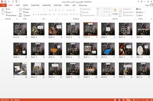Viewport: 153px width, 101px height.
Task: Click the New Slide icon
Action: [20, 10]
